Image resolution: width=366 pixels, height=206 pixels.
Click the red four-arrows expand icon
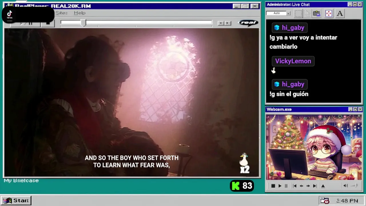point(329,13)
